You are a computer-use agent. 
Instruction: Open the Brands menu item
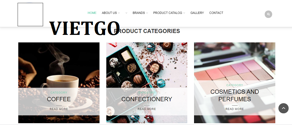click(139, 13)
